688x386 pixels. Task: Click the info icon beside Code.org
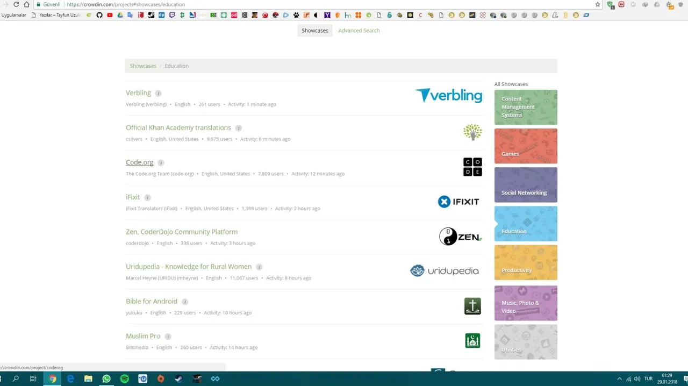click(161, 163)
